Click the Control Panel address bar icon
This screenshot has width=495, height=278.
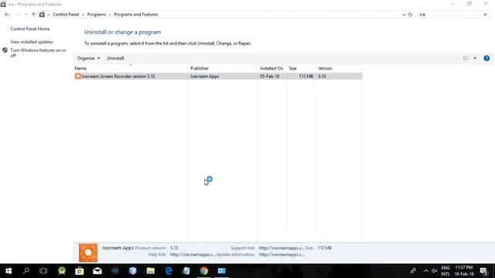pos(42,15)
